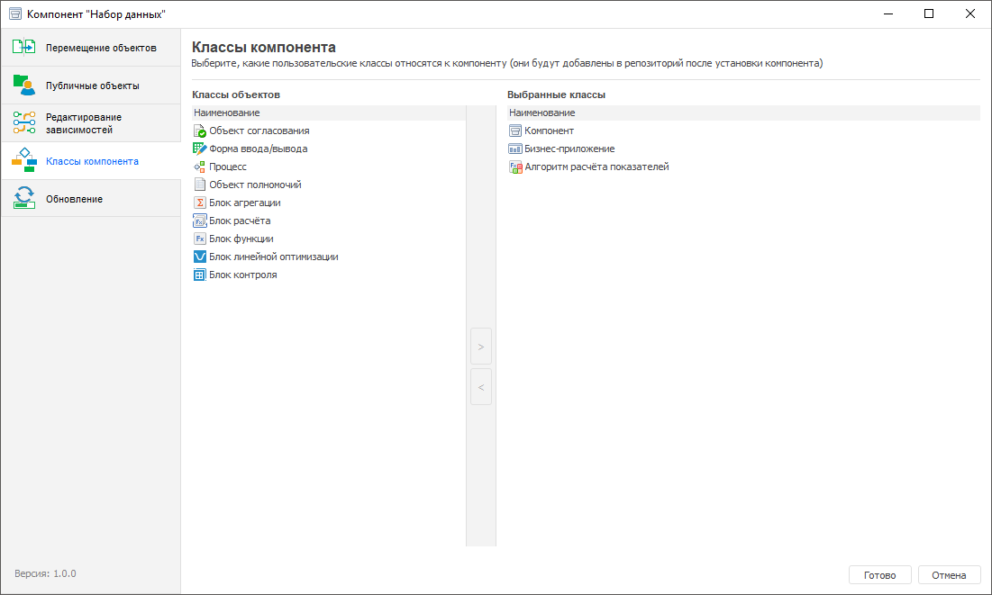The image size is (992, 595).
Task: Click the move-right arrow button
Action: tap(481, 347)
